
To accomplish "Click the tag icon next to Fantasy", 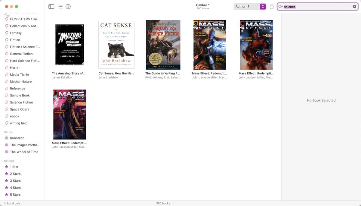I will click(7, 33).
